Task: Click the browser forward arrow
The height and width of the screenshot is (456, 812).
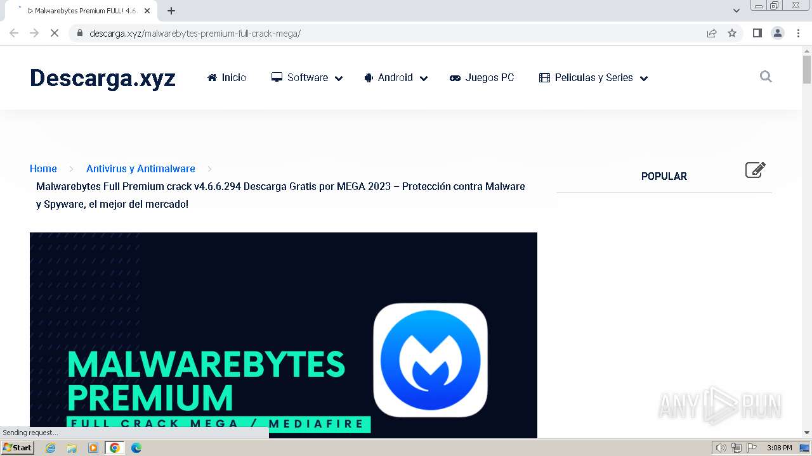Action: (34, 33)
